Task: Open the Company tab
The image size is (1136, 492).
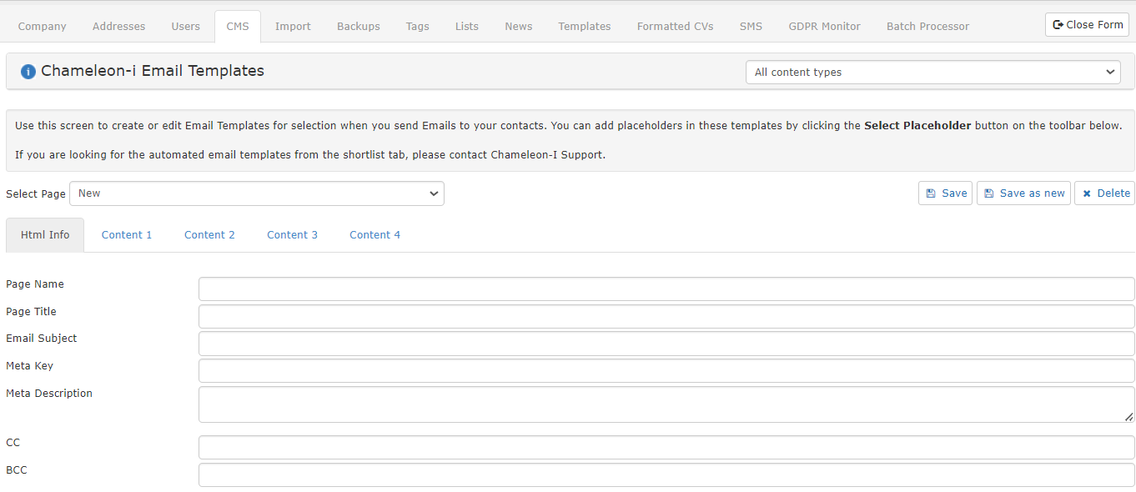Action: pyautogui.click(x=42, y=27)
